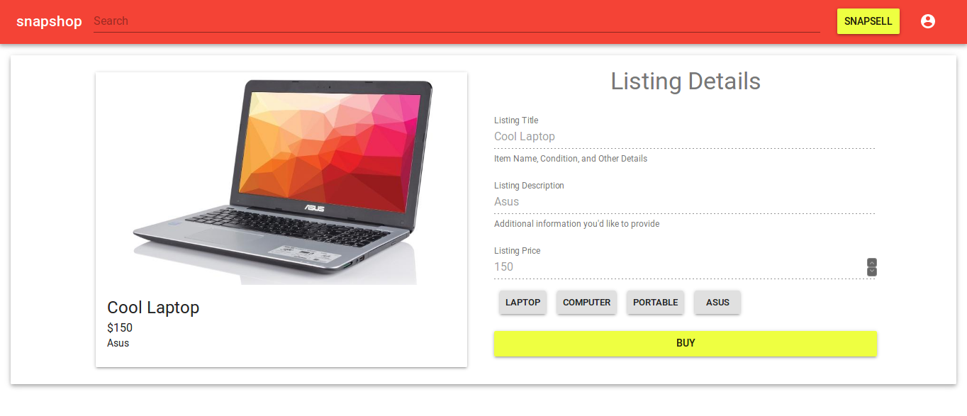Screen dimensions: 967x416
Task: Click the Cool Laptop card title
Action: pyautogui.click(x=153, y=308)
